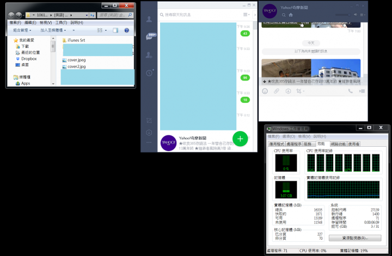
Task: Open LINE chats icon with 999+ badge
Action: [x=151, y=36]
